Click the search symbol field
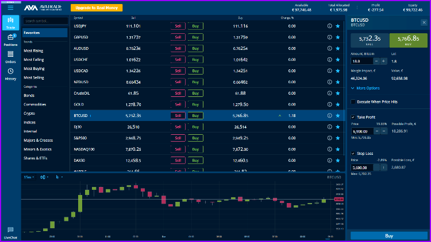 click(x=45, y=21)
